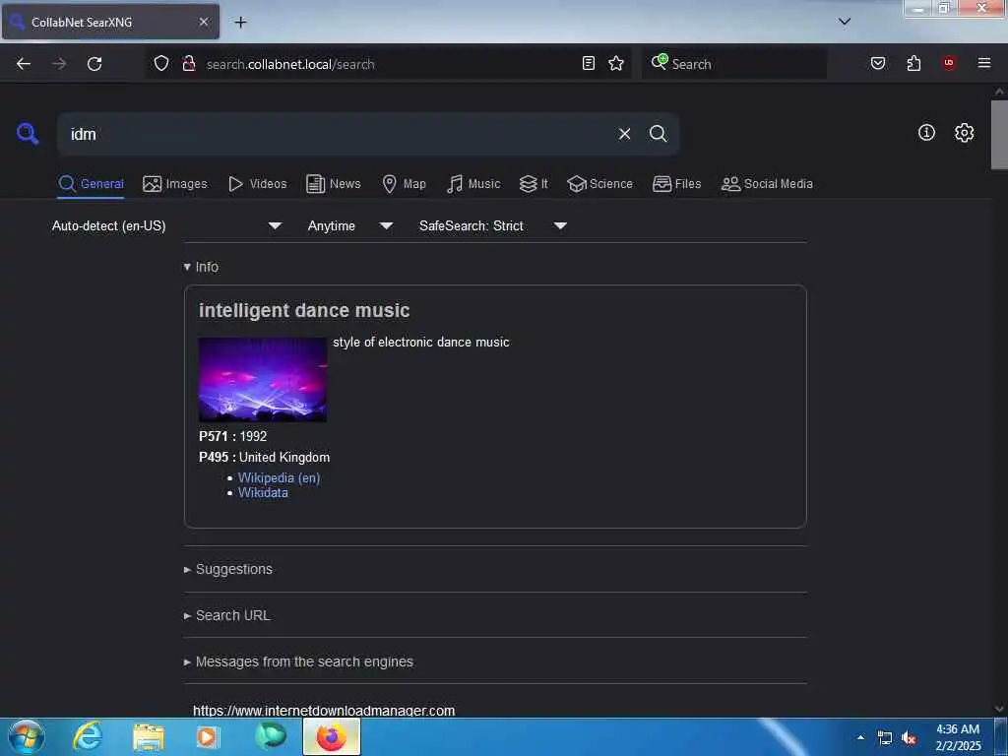Open the list all tabs chevron

tap(845, 22)
